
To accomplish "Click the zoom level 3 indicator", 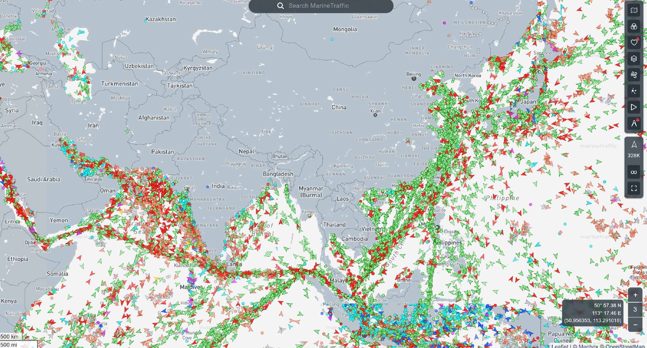I will [x=635, y=309].
